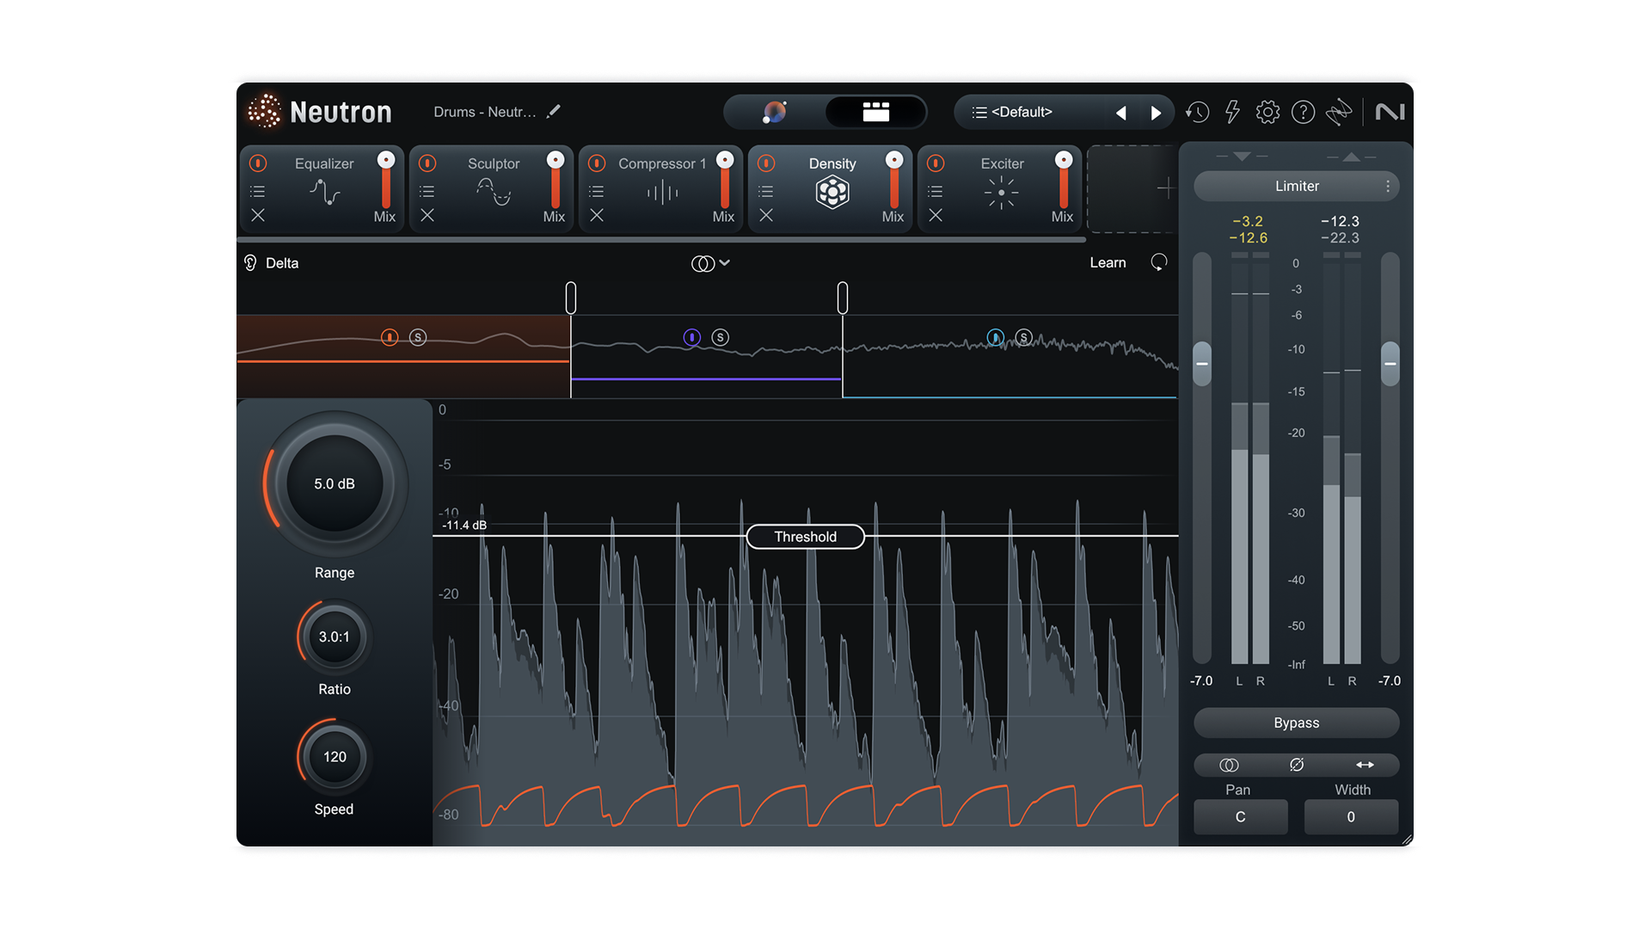Click the Learn crossover button
Image resolution: width=1651 pixels, height=929 pixels.
[x=1108, y=263]
